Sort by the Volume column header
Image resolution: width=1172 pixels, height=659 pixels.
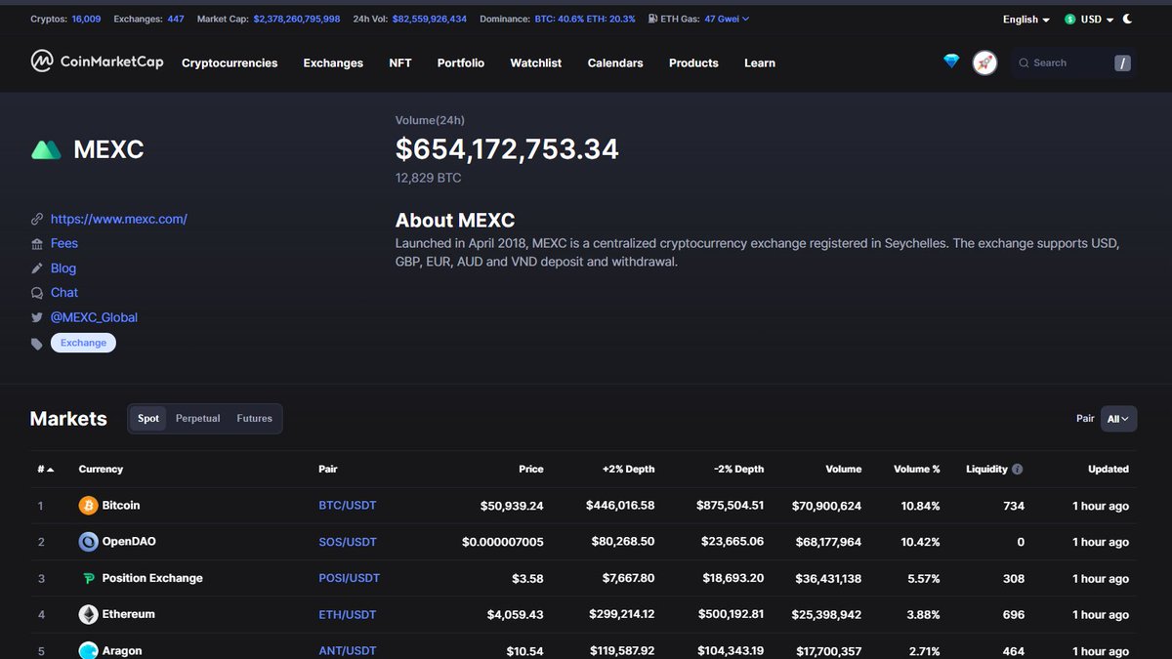843,470
